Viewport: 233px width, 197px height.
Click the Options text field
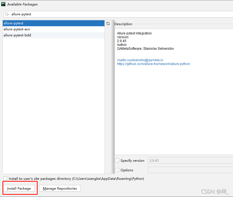point(190,170)
